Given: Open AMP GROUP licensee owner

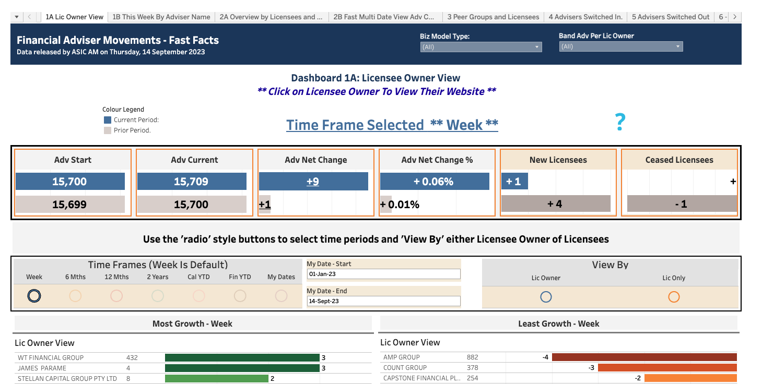Looking at the screenshot, I should [402, 357].
